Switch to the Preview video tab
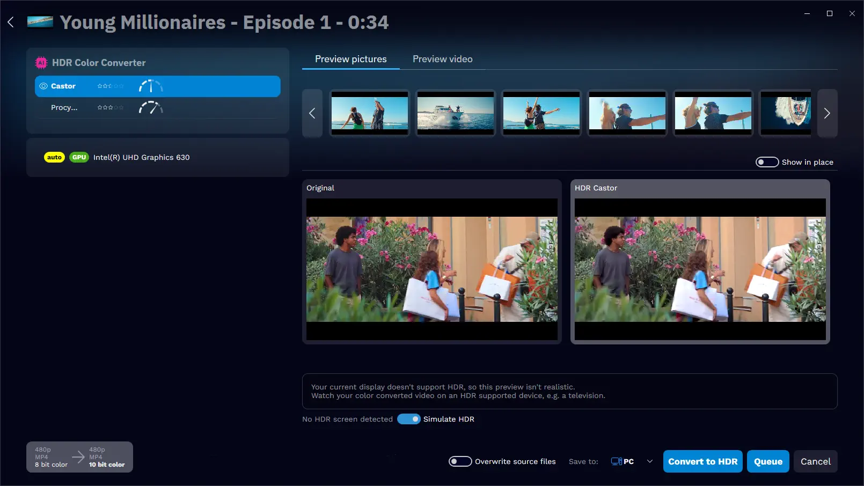864x486 pixels. click(x=442, y=59)
